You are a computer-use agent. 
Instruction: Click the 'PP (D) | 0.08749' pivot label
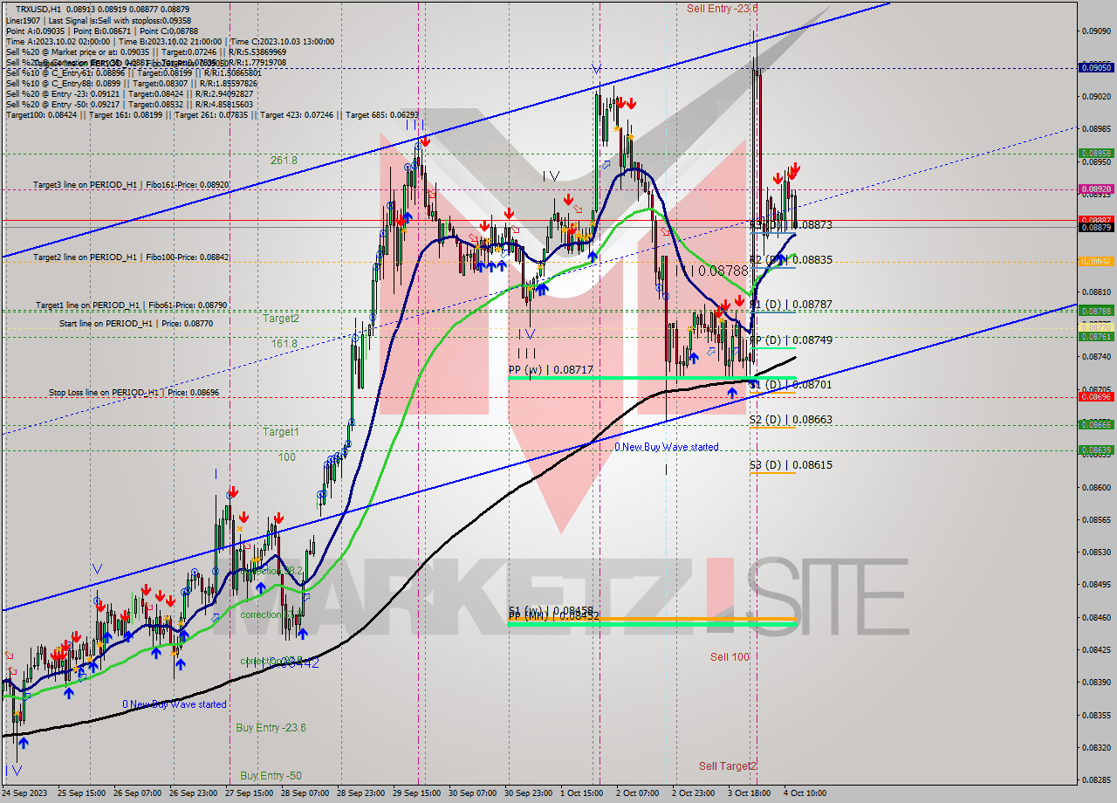coord(791,340)
